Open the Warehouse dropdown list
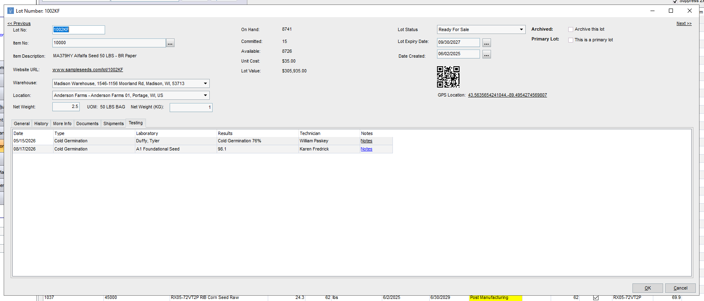Screen dimensions: 704x301 pyautogui.click(x=205, y=83)
